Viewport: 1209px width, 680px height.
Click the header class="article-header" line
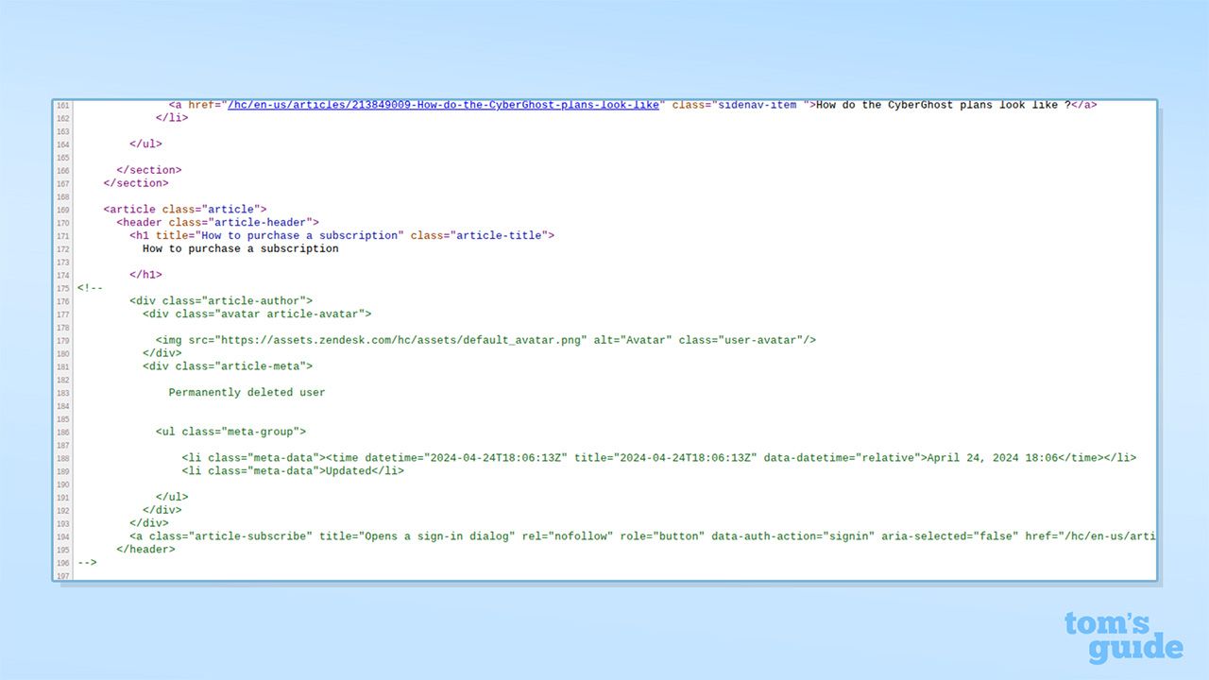click(x=218, y=223)
